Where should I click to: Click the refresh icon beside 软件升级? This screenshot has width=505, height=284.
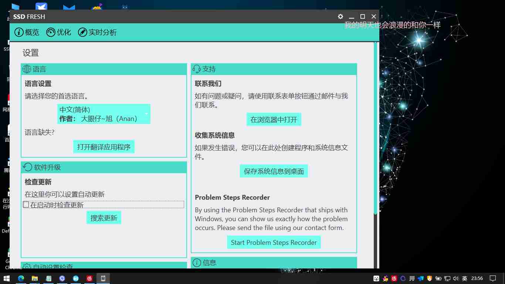click(27, 167)
